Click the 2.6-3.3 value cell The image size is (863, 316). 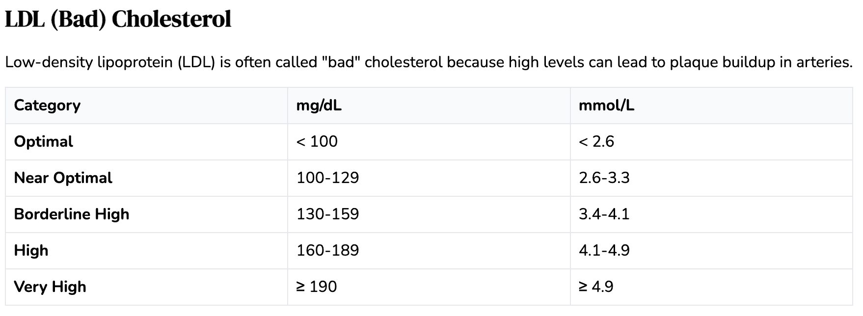point(604,178)
